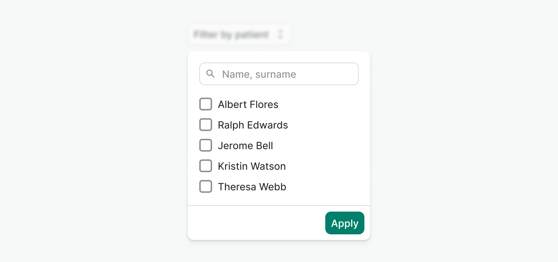Select the Jerome Bell checkbox
558x262 pixels.
coord(206,146)
